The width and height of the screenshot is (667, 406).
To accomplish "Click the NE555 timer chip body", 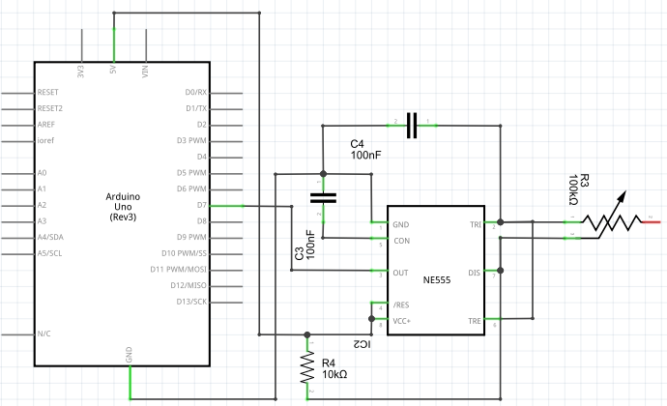I will coord(436,271).
